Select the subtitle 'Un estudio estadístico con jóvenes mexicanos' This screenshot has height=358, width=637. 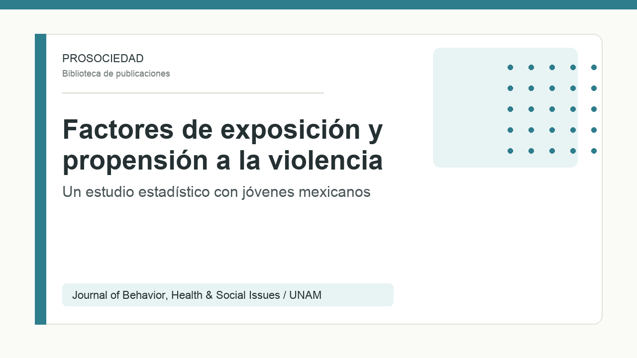pos(216,191)
